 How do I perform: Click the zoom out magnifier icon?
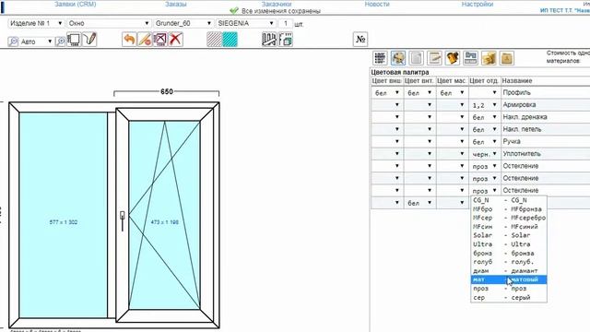pyautogui.click(x=13, y=41)
